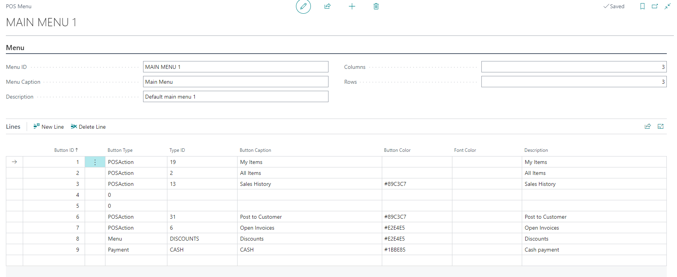Expand the Lines section to full view
The width and height of the screenshot is (677, 277).
coord(661,126)
